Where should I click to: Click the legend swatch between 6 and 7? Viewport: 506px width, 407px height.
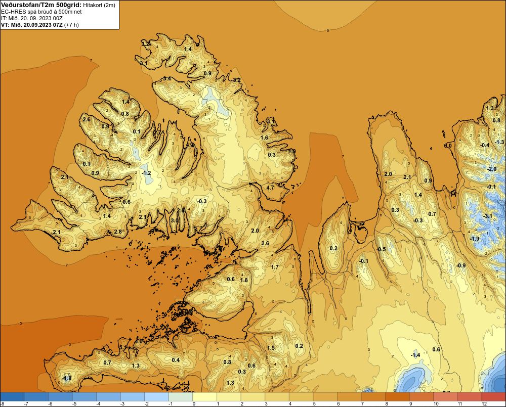click(x=349, y=397)
